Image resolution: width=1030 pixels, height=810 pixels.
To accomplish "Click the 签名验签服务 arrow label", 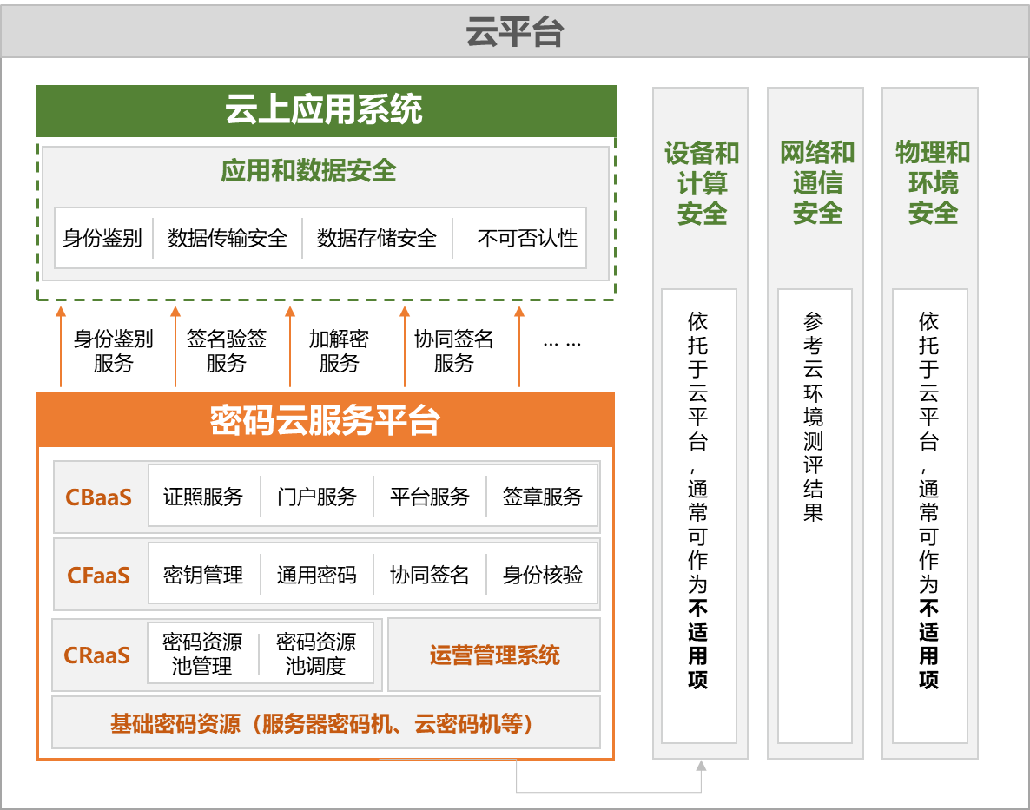I will click(227, 351).
